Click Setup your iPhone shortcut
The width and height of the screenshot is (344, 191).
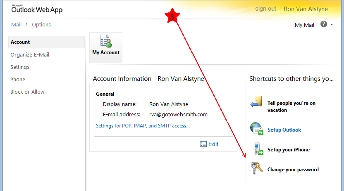point(289,150)
